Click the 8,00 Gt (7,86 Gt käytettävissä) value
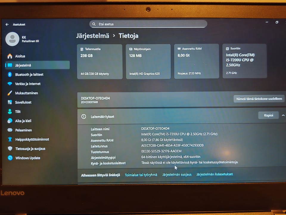The image size is (286, 215). point(162,140)
